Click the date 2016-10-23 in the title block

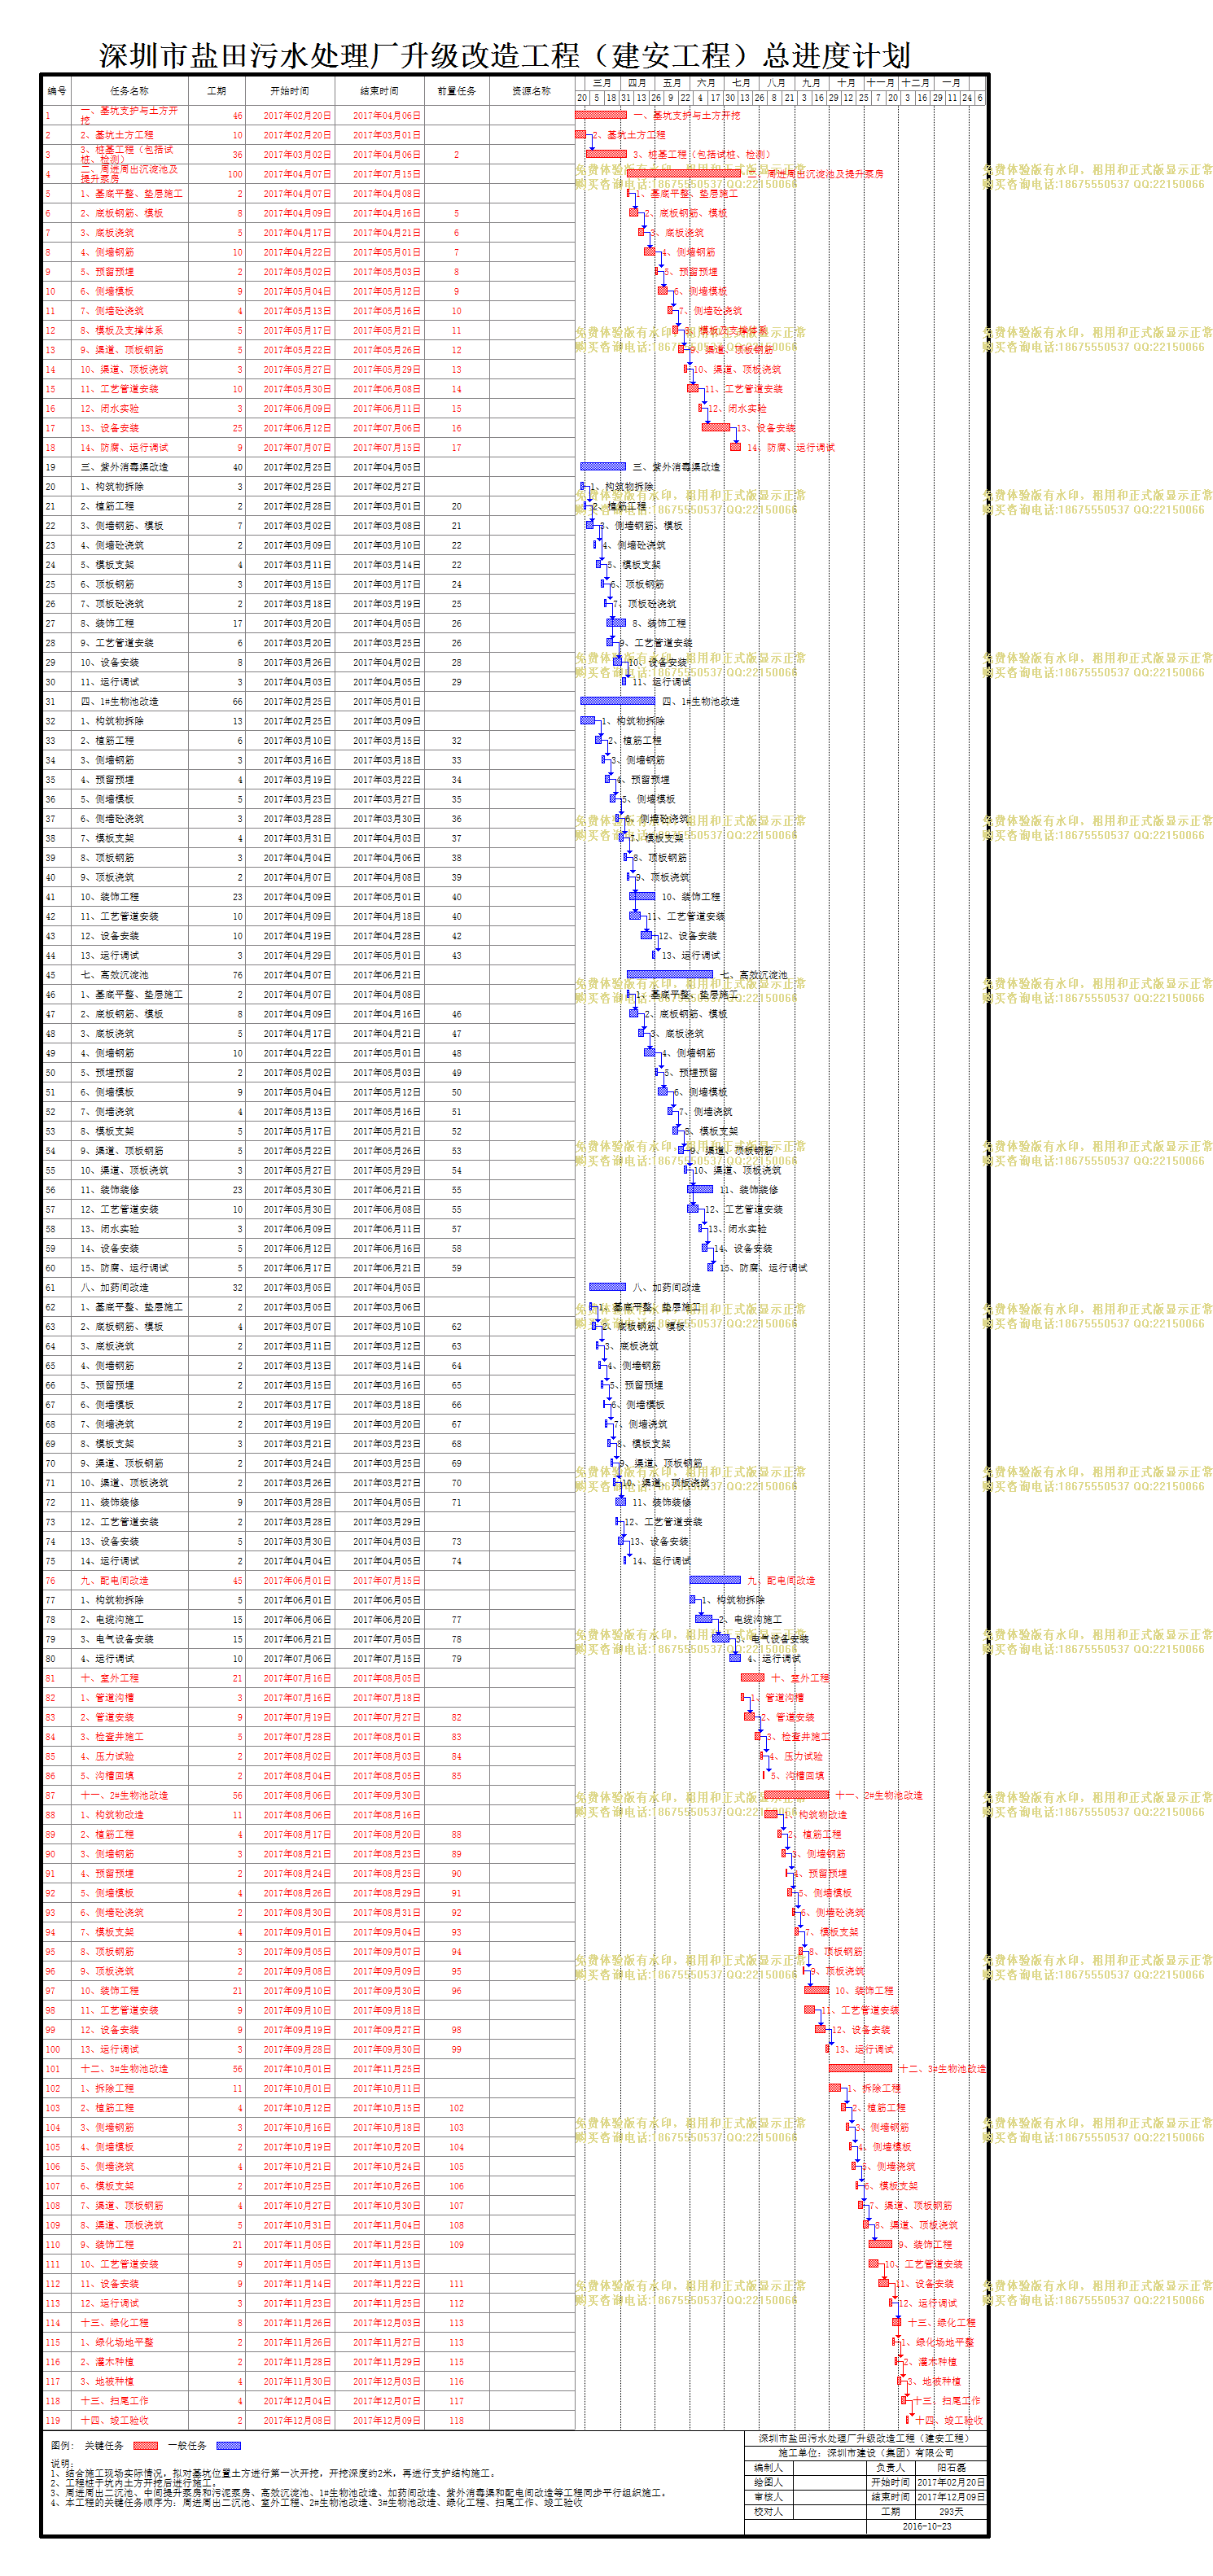coord(927,2526)
